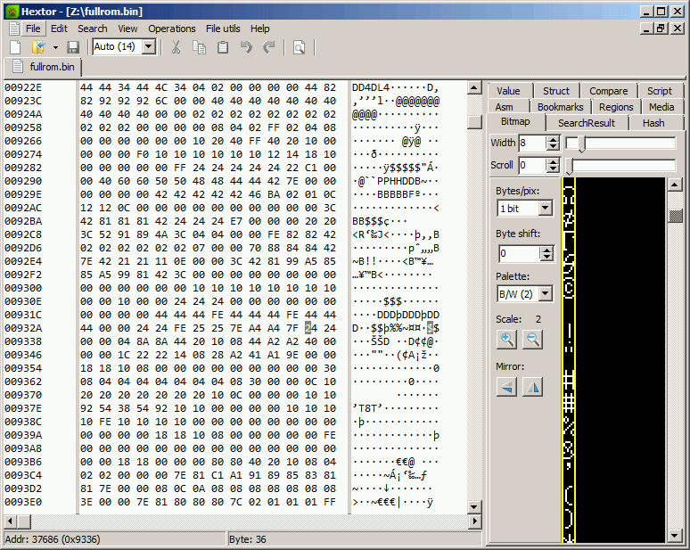Click the Scroll value input field
This screenshot has height=550, width=690.
coord(532,165)
